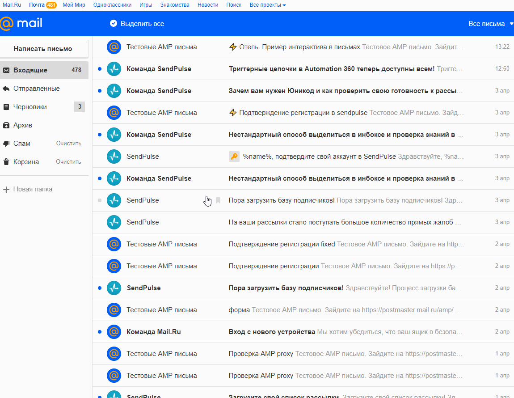Open Игры in top navigation
The image size is (514, 398).
coord(146,5)
